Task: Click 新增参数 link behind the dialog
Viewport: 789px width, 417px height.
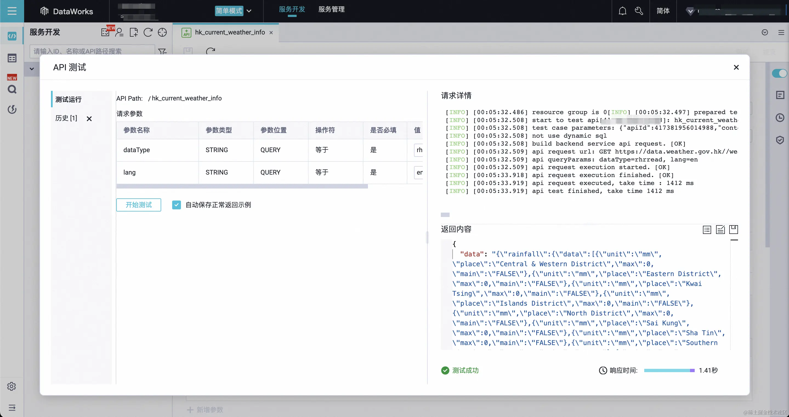Action: click(x=205, y=410)
